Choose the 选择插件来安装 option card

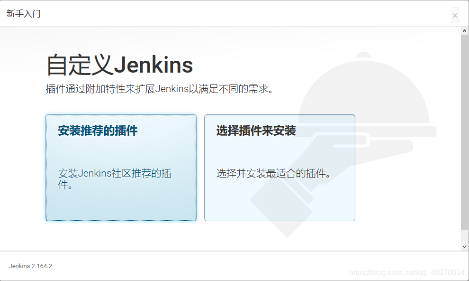point(280,168)
